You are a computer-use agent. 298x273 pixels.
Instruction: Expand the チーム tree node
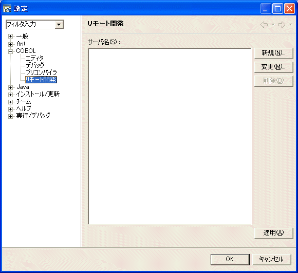[10, 102]
